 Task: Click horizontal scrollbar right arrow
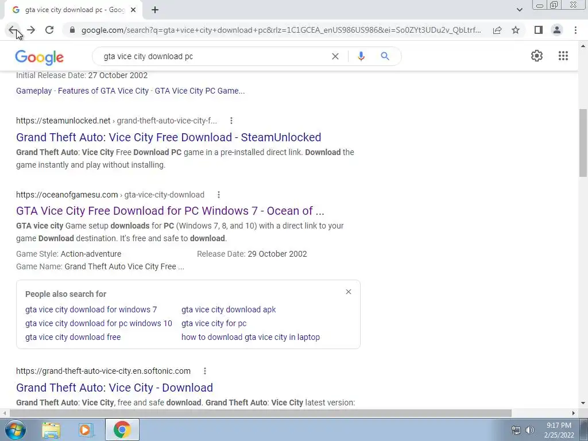[x=574, y=413]
